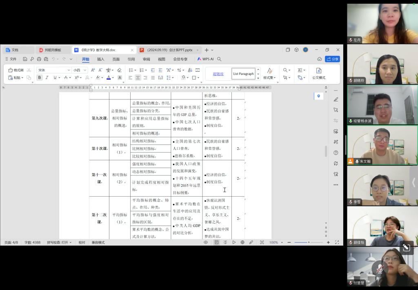Open the font name dropdown showing 宋体

[x=53, y=70]
